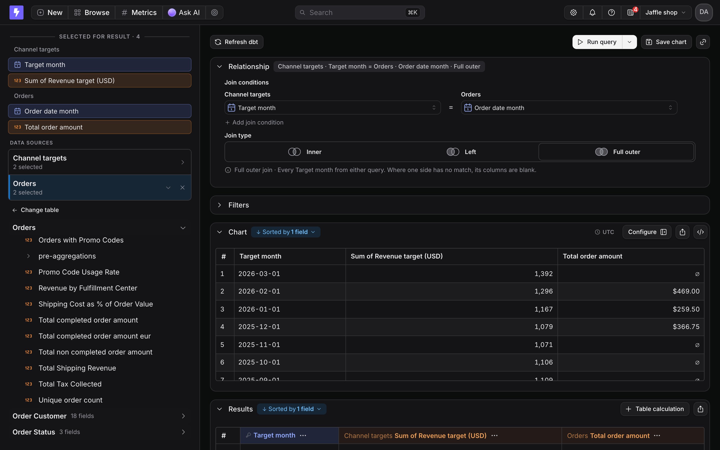Open the changelog icon with red badge
This screenshot has height=450, width=720.
[x=630, y=12]
